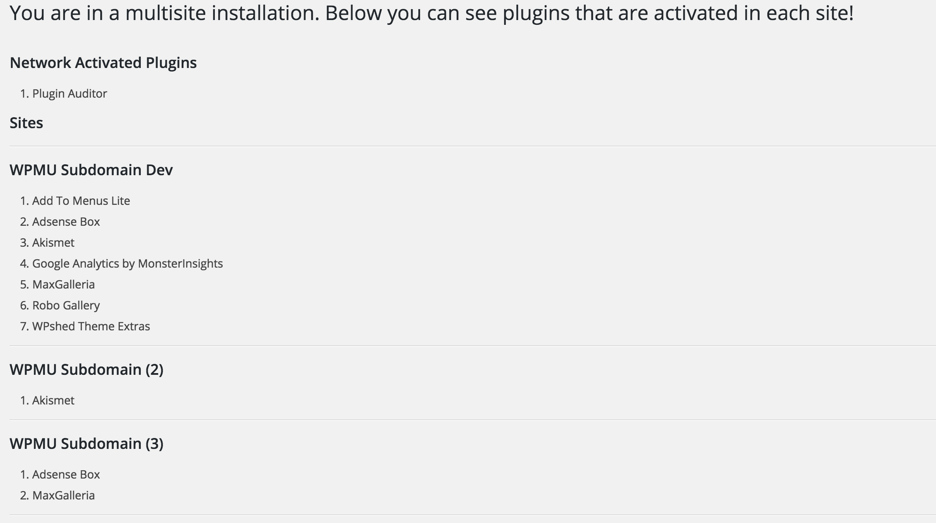936x523 pixels.
Task: Select the Network Activated Plugins heading
Action: 103,63
